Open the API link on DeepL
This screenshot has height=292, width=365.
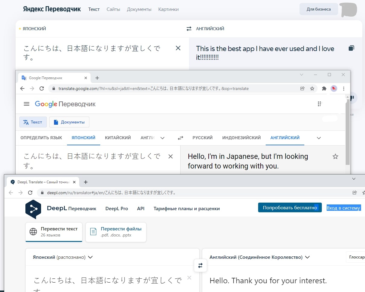[141, 208]
